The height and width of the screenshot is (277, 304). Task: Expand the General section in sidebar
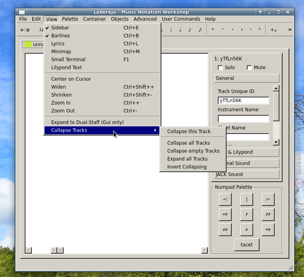point(247,78)
